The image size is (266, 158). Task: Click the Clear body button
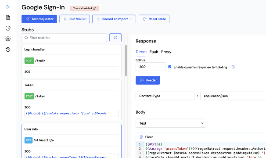click(x=146, y=137)
